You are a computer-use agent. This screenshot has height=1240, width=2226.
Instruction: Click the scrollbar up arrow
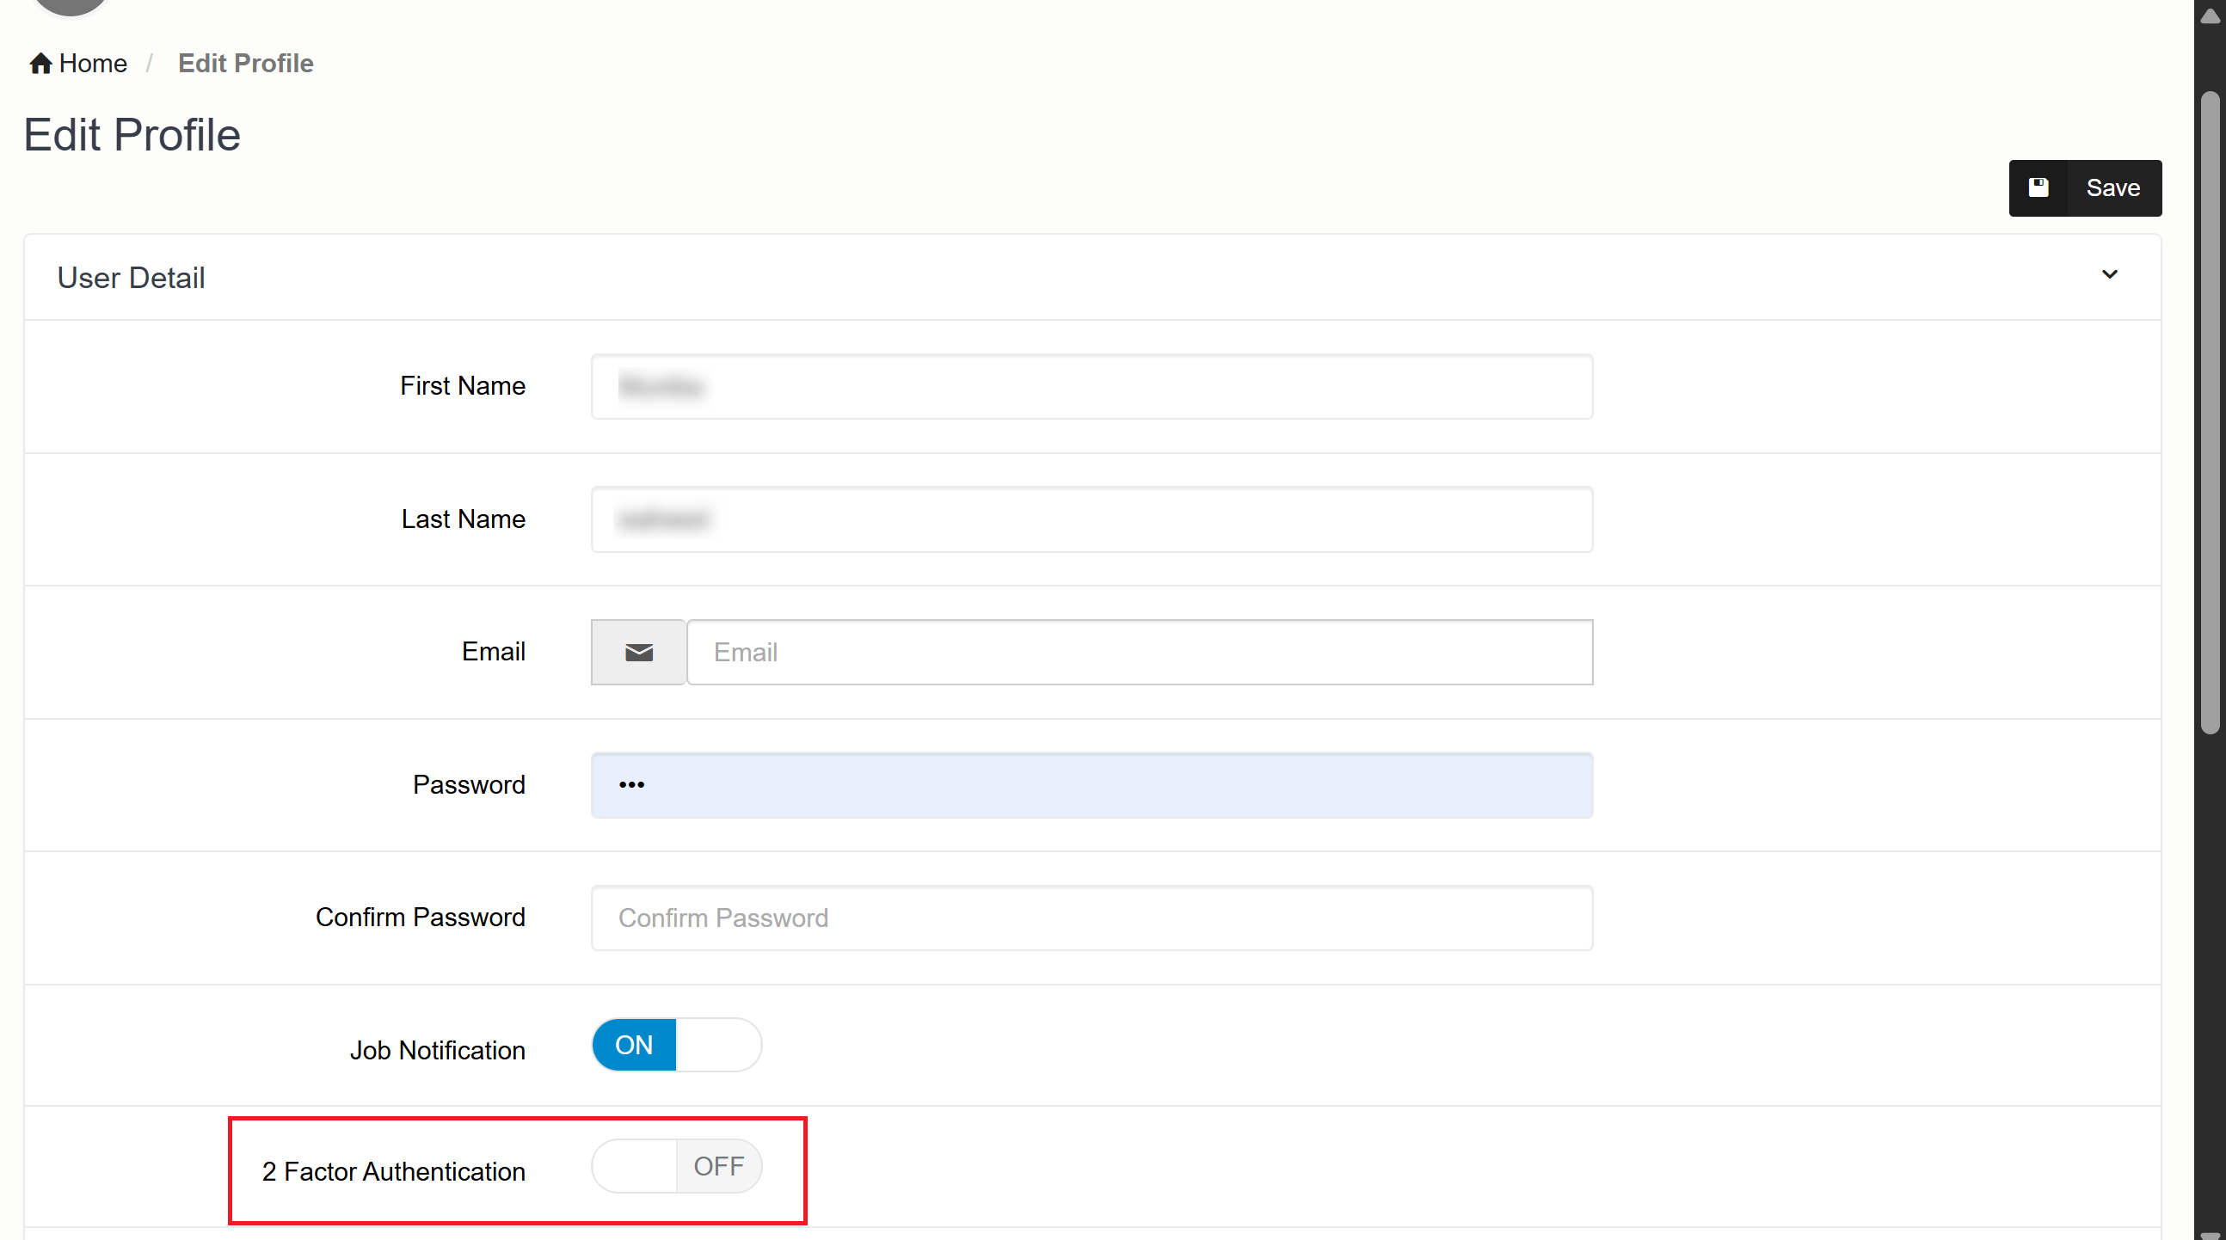point(2210,16)
